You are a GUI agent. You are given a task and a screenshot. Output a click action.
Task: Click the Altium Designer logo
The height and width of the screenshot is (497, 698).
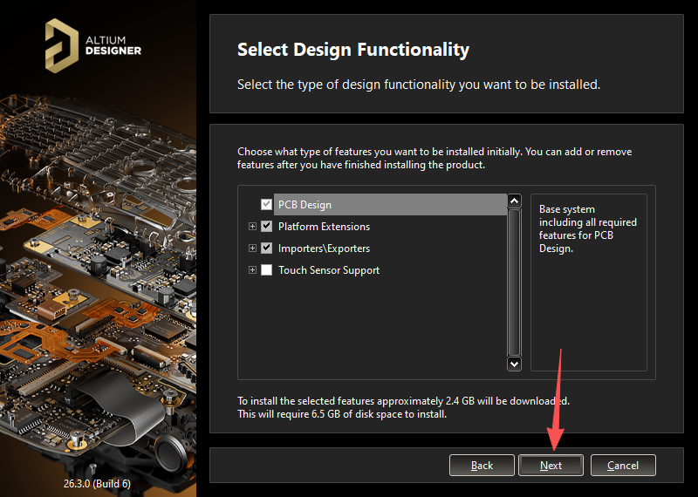[x=92, y=44]
